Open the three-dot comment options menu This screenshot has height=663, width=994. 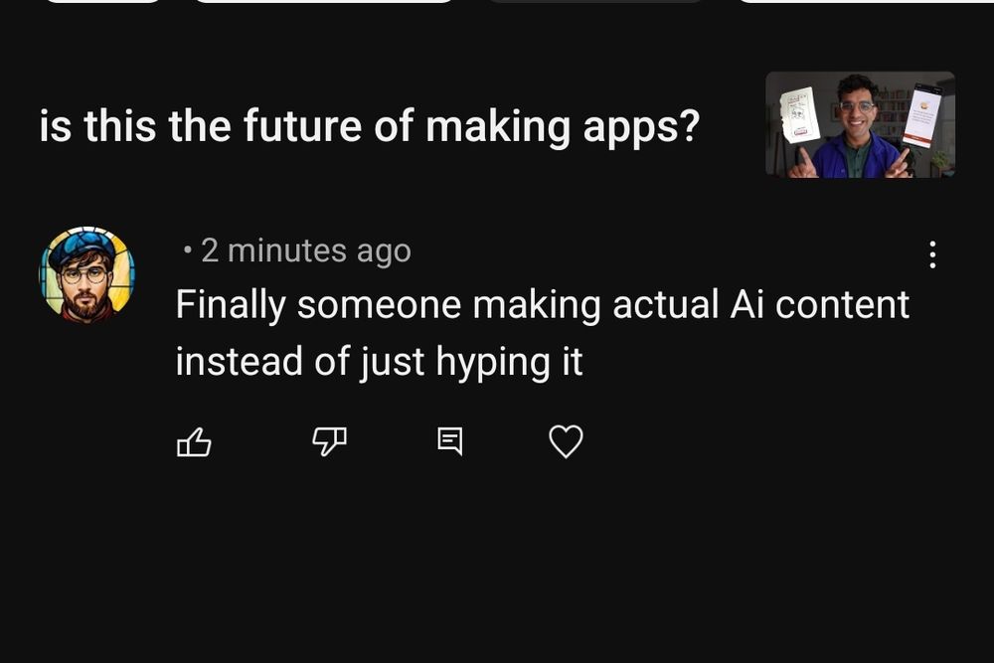pyautogui.click(x=931, y=254)
